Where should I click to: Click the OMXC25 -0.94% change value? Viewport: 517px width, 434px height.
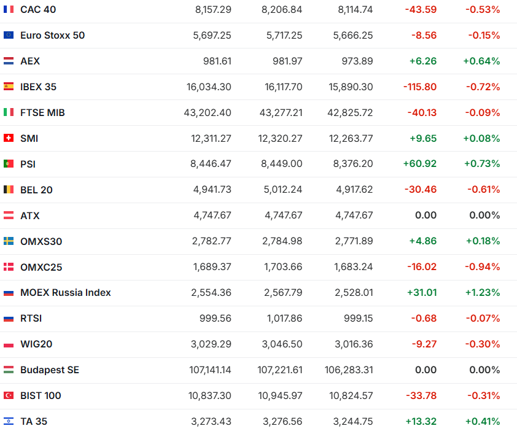pos(483,267)
